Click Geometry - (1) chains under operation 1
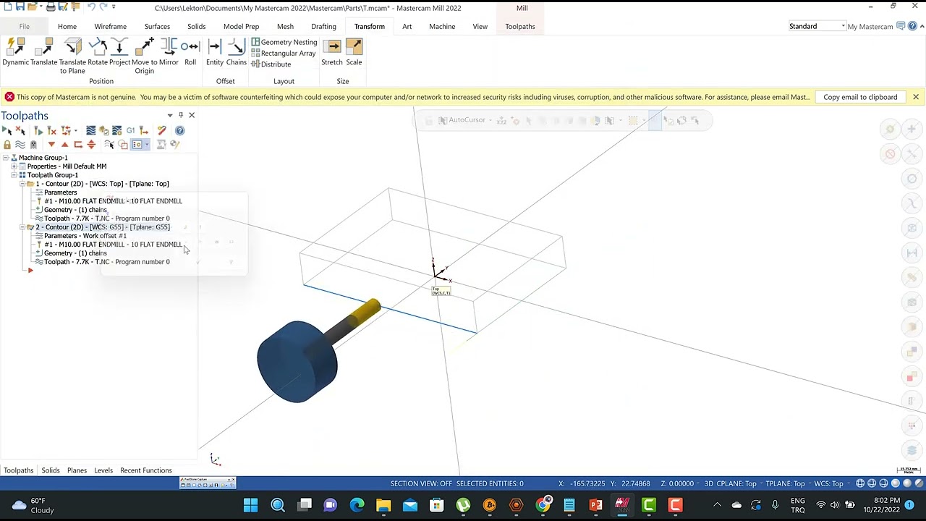Viewport: 926px width, 521px height. (x=75, y=210)
